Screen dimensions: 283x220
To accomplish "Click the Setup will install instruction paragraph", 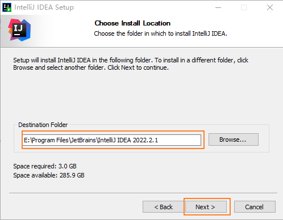I will click(x=131, y=64).
